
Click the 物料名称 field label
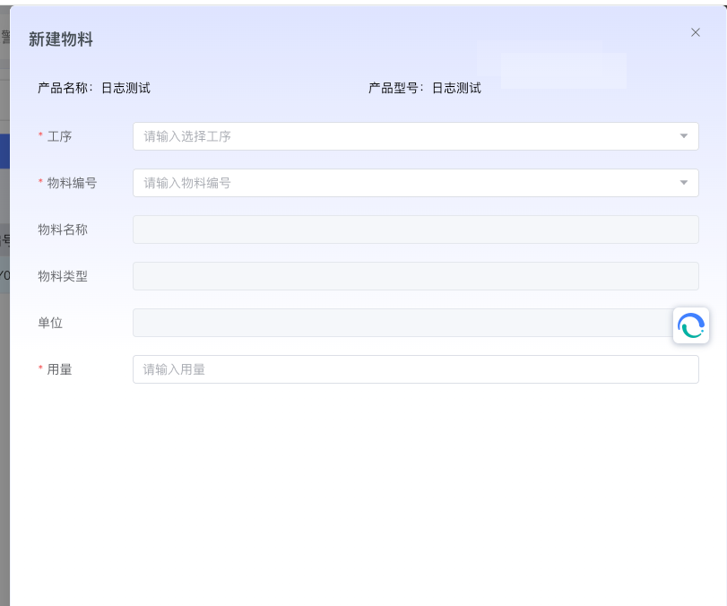(63, 229)
